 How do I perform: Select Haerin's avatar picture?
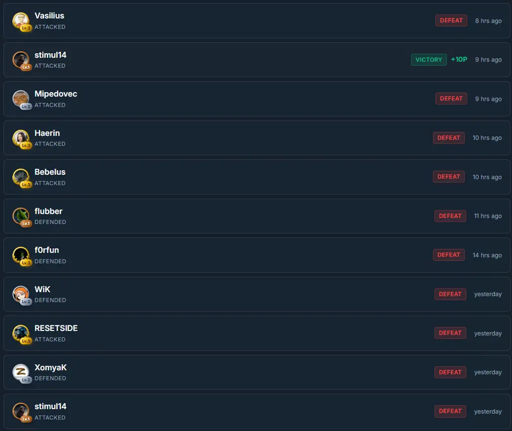21,138
